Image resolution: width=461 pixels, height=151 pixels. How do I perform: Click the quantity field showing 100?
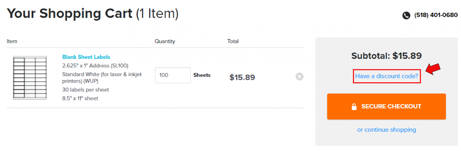tap(173, 75)
